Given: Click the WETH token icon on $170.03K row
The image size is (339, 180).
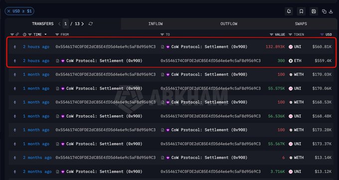Looking at the screenshot, I should 291,75.
